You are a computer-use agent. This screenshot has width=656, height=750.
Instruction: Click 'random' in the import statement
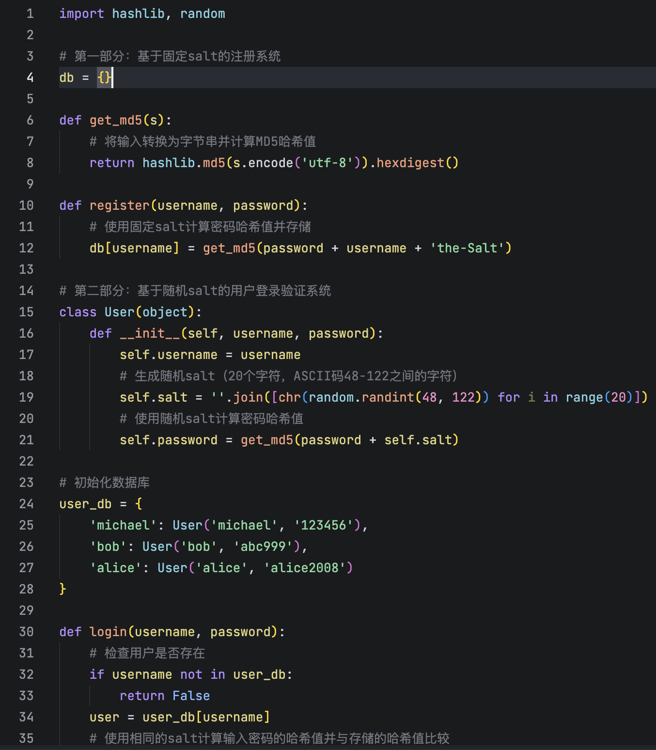[x=203, y=14]
